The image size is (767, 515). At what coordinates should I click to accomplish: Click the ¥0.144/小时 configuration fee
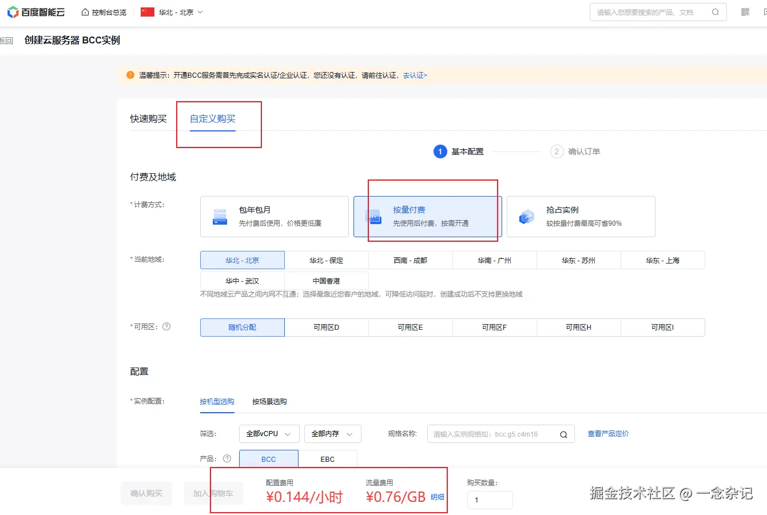304,497
